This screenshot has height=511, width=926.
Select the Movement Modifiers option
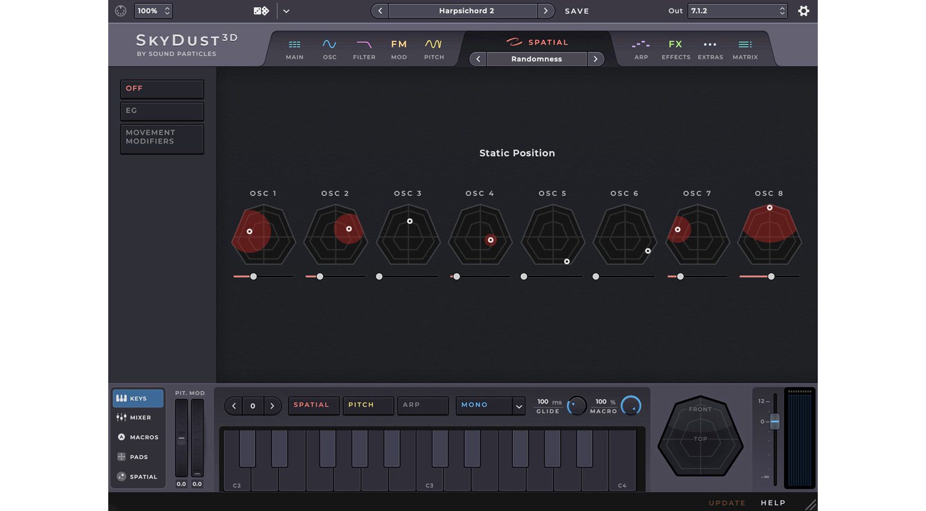coord(162,138)
